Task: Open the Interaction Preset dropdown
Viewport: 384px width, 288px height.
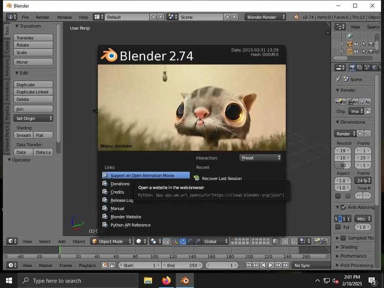Action: pyautogui.click(x=260, y=158)
